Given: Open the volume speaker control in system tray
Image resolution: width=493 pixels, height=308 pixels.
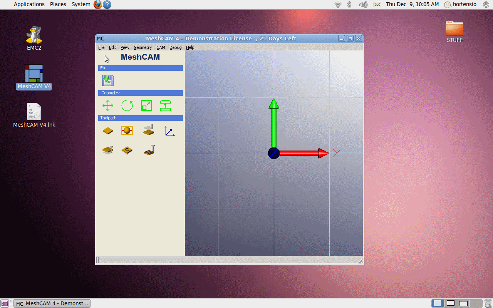Looking at the screenshot, I should [x=363, y=5].
